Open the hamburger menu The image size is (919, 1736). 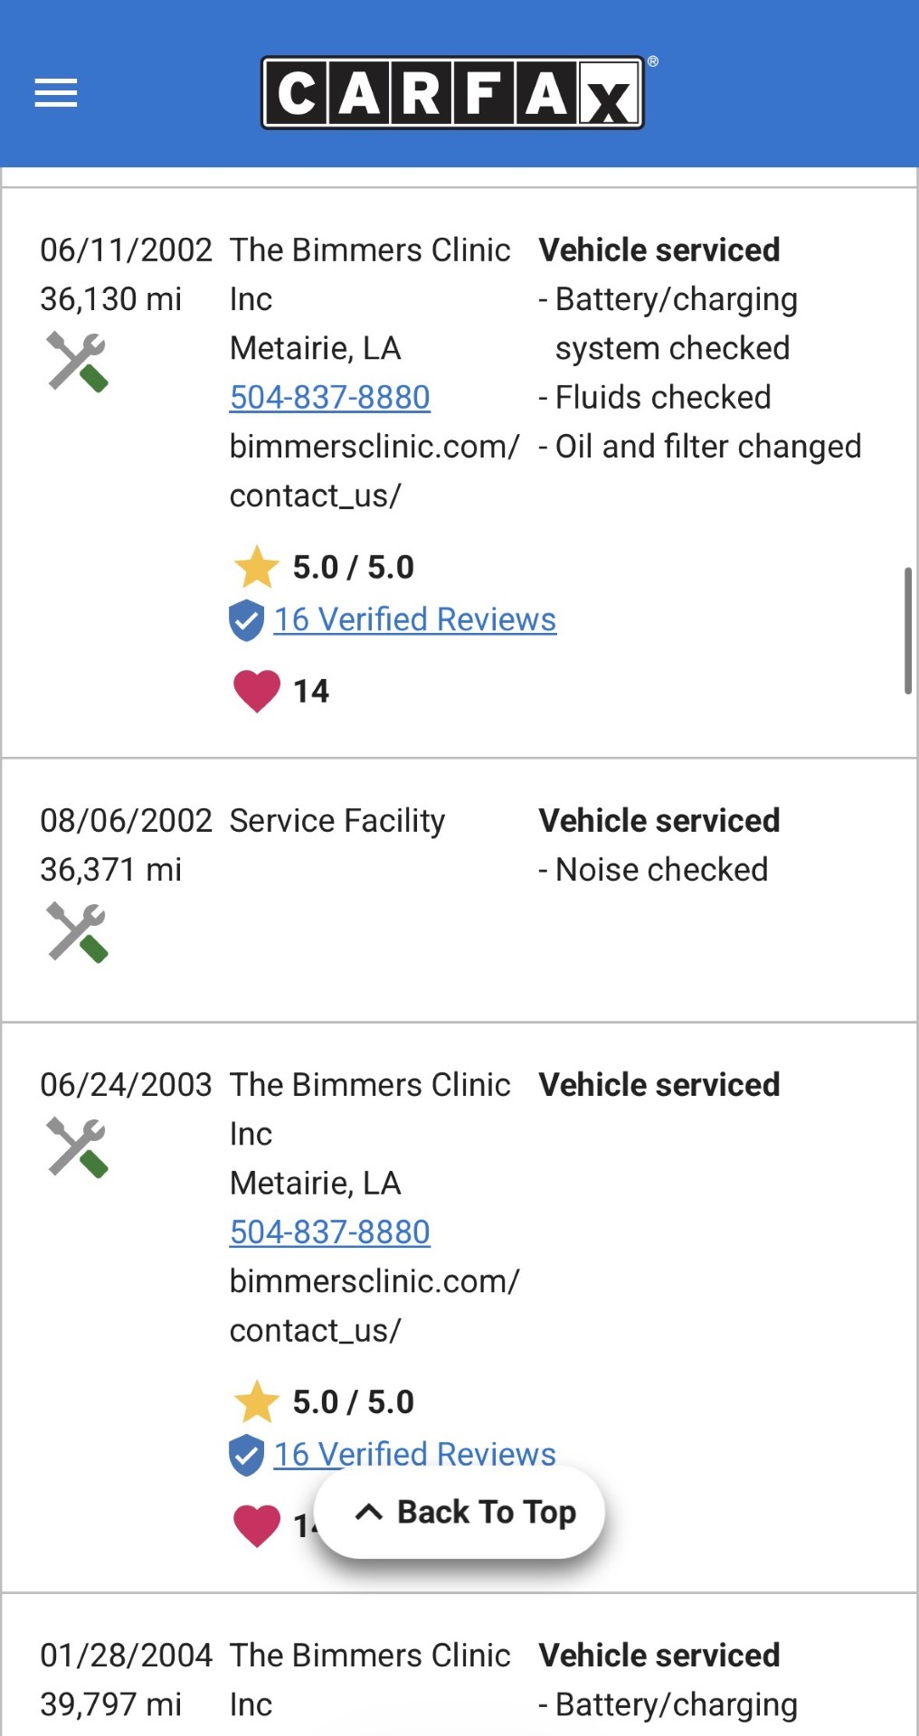[x=56, y=92]
